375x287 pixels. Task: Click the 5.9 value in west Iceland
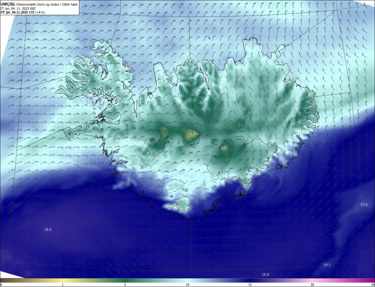click(x=127, y=127)
